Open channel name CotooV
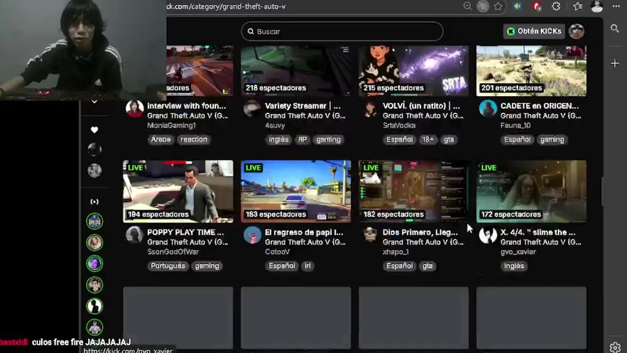 coord(277,252)
